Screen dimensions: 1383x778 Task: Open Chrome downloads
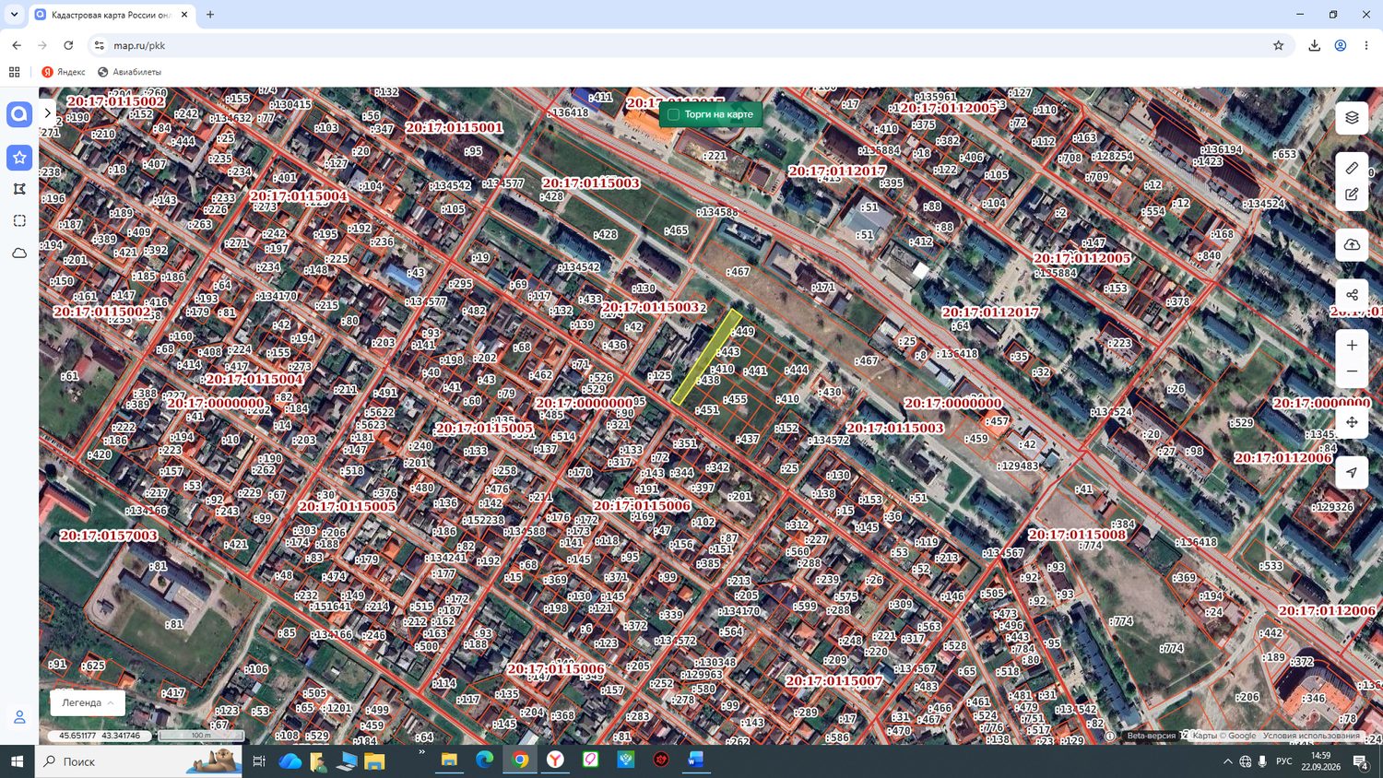[1314, 45]
